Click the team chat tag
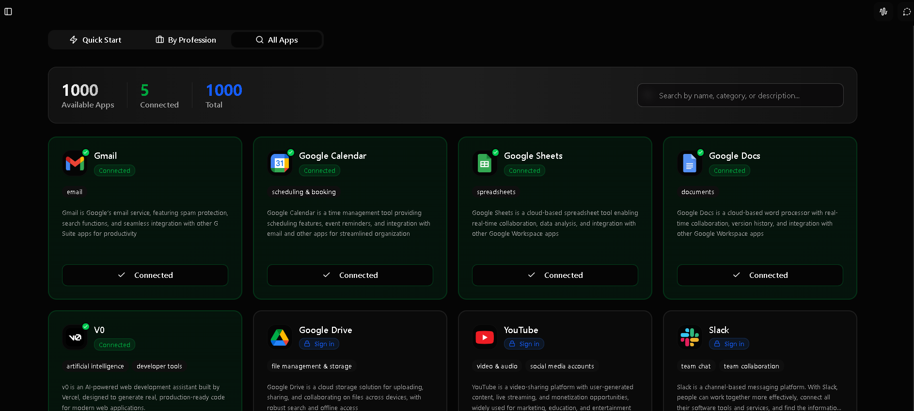 tap(696, 366)
